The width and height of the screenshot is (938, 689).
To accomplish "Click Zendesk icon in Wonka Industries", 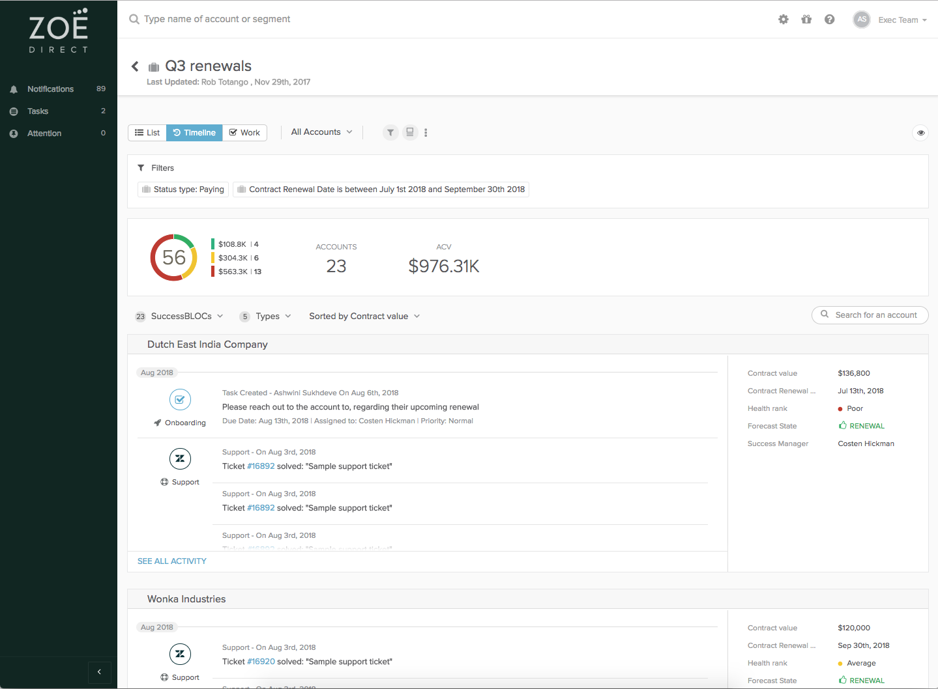I will tap(180, 654).
